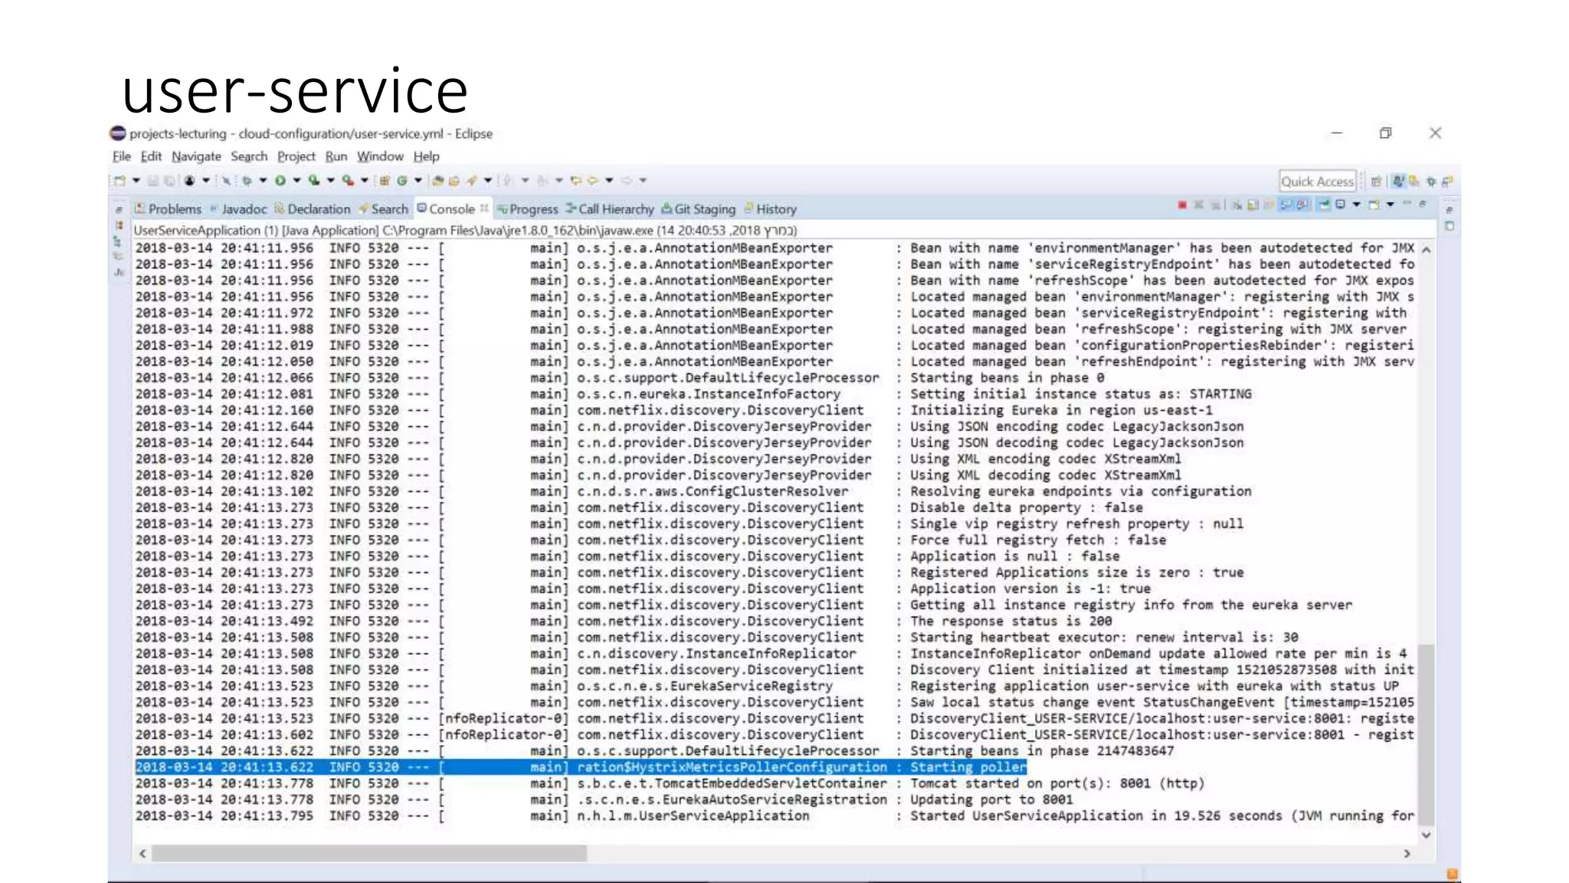
Task: Toggle Pin Console button
Action: 1323,205
